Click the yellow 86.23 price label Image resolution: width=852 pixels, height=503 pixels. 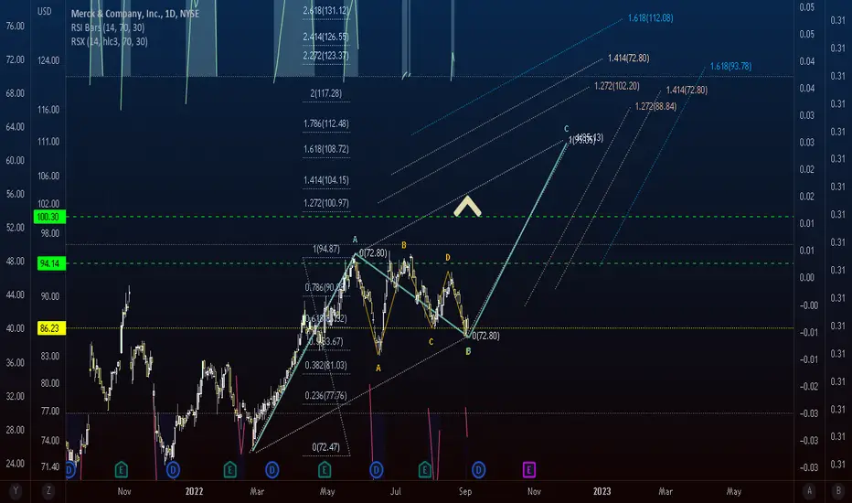(x=49, y=328)
